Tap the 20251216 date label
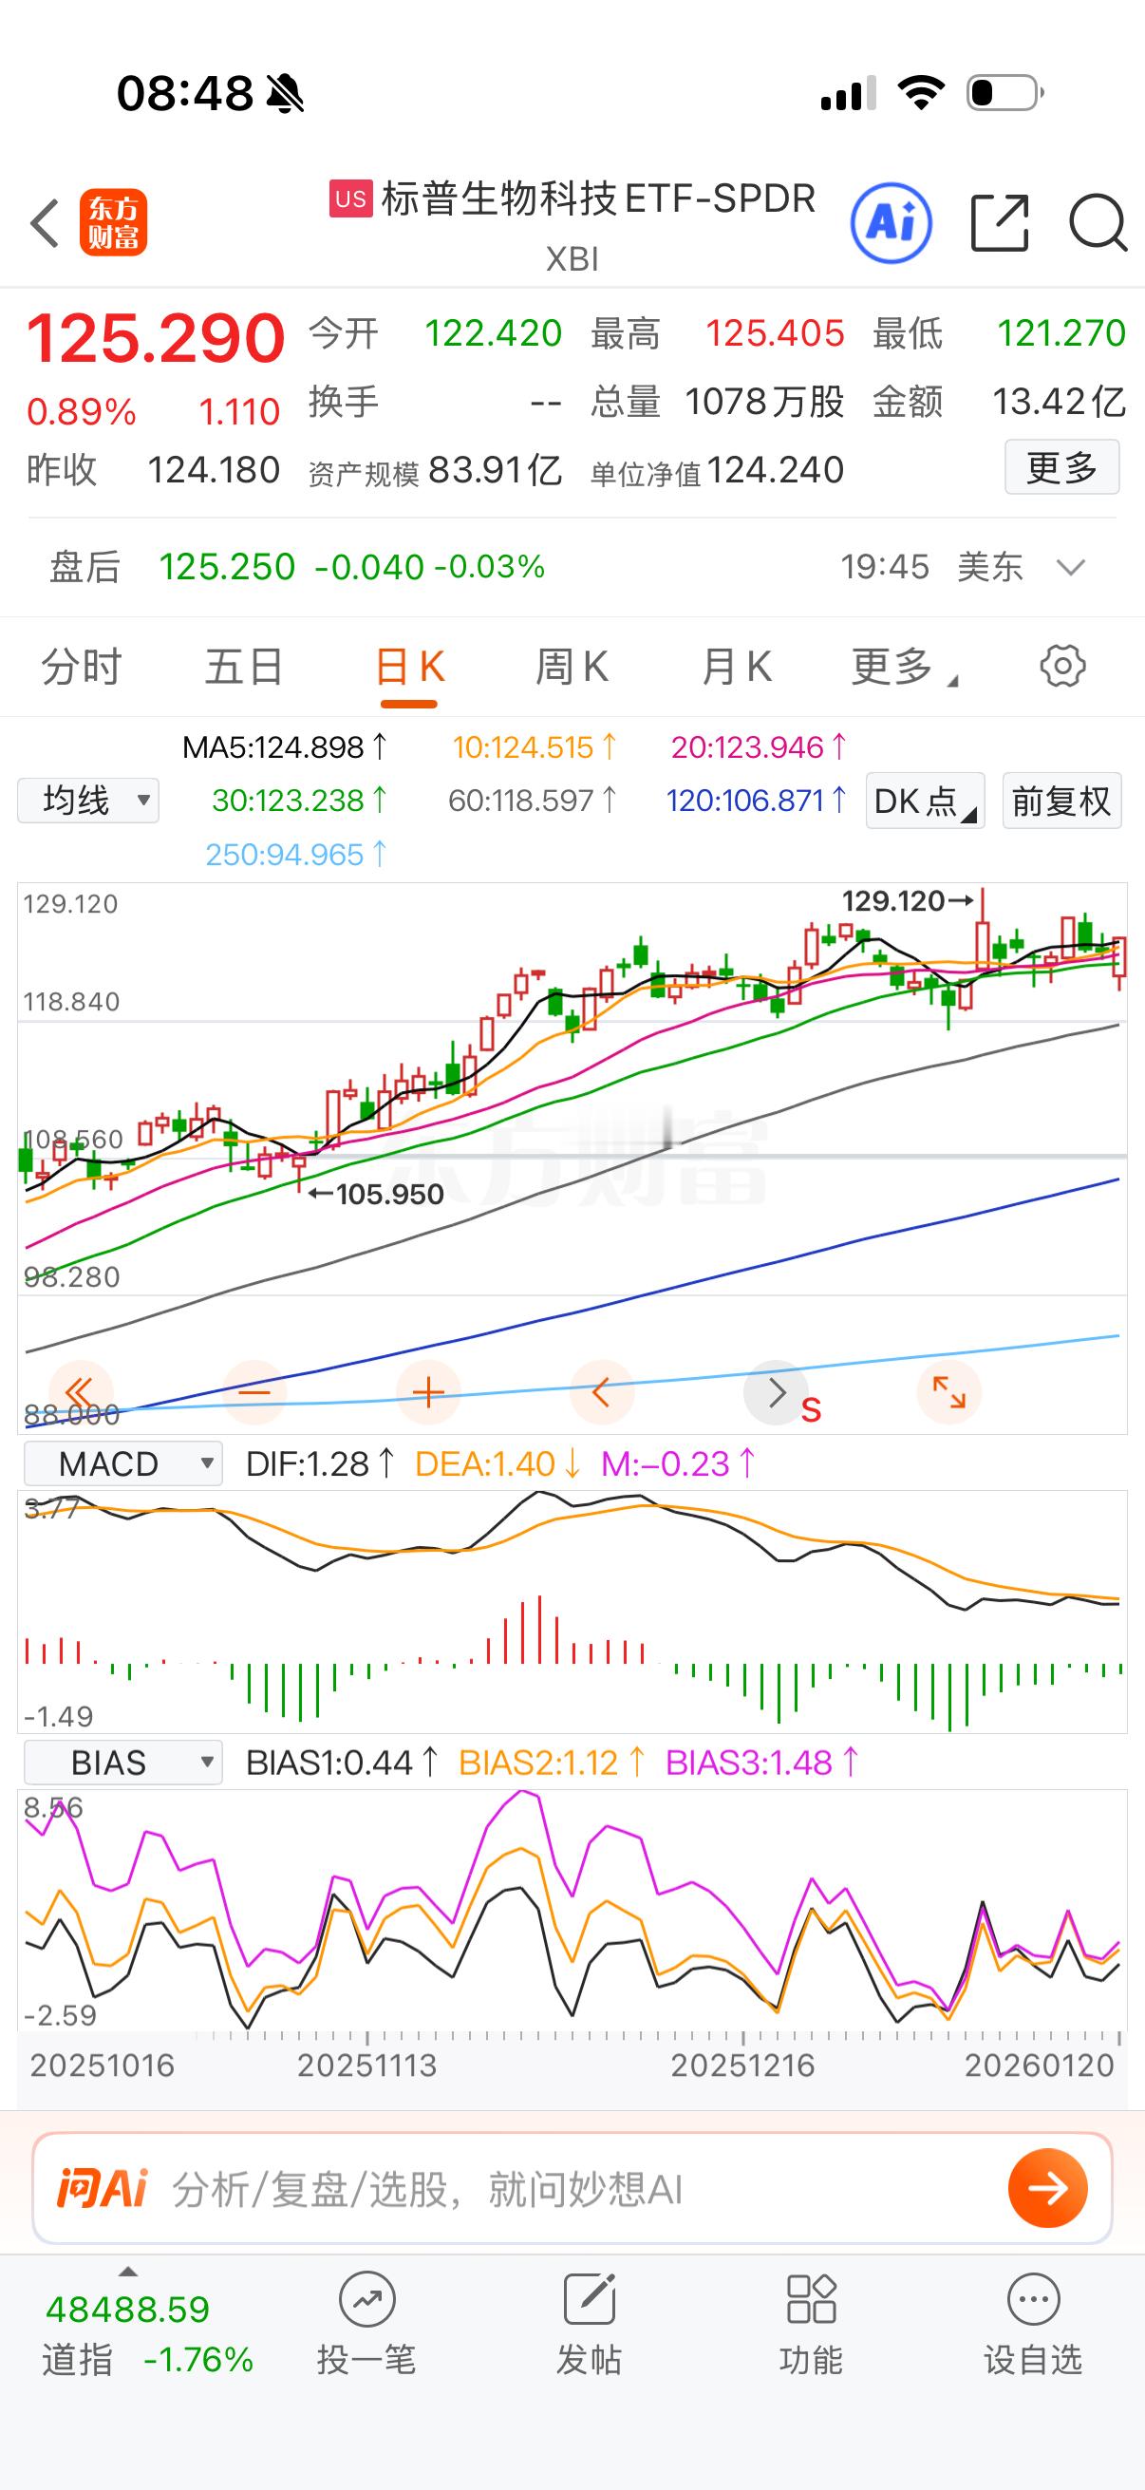 point(743,2066)
